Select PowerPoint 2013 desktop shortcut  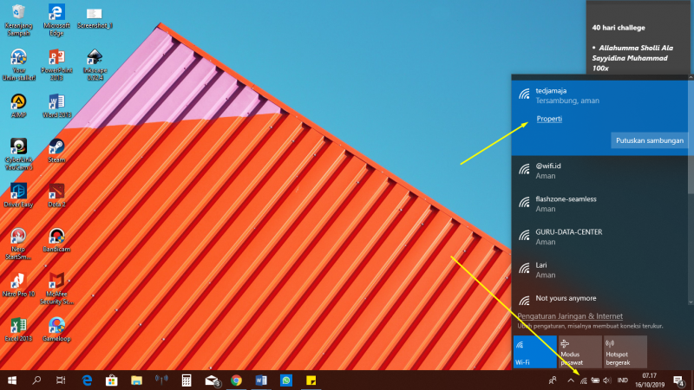click(56, 64)
